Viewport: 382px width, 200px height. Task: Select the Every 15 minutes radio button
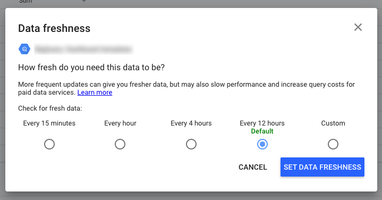[x=49, y=144]
